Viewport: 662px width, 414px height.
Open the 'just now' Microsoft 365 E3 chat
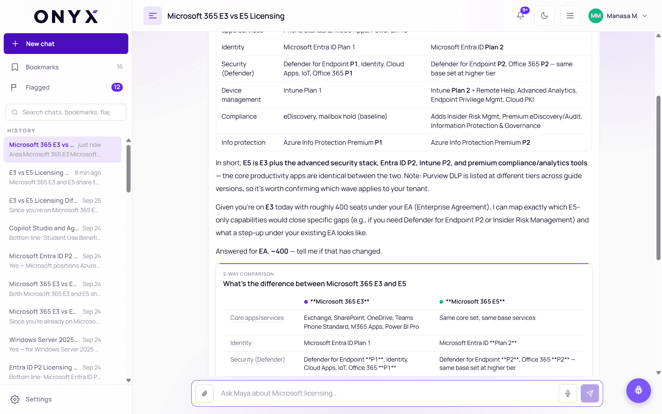tap(63, 149)
